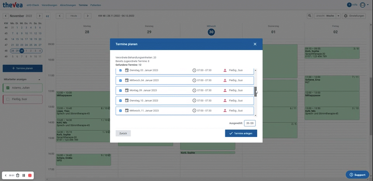Open the Ansicht: Woche dropdown arrow
373x181 pixels.
coord(339,16)
